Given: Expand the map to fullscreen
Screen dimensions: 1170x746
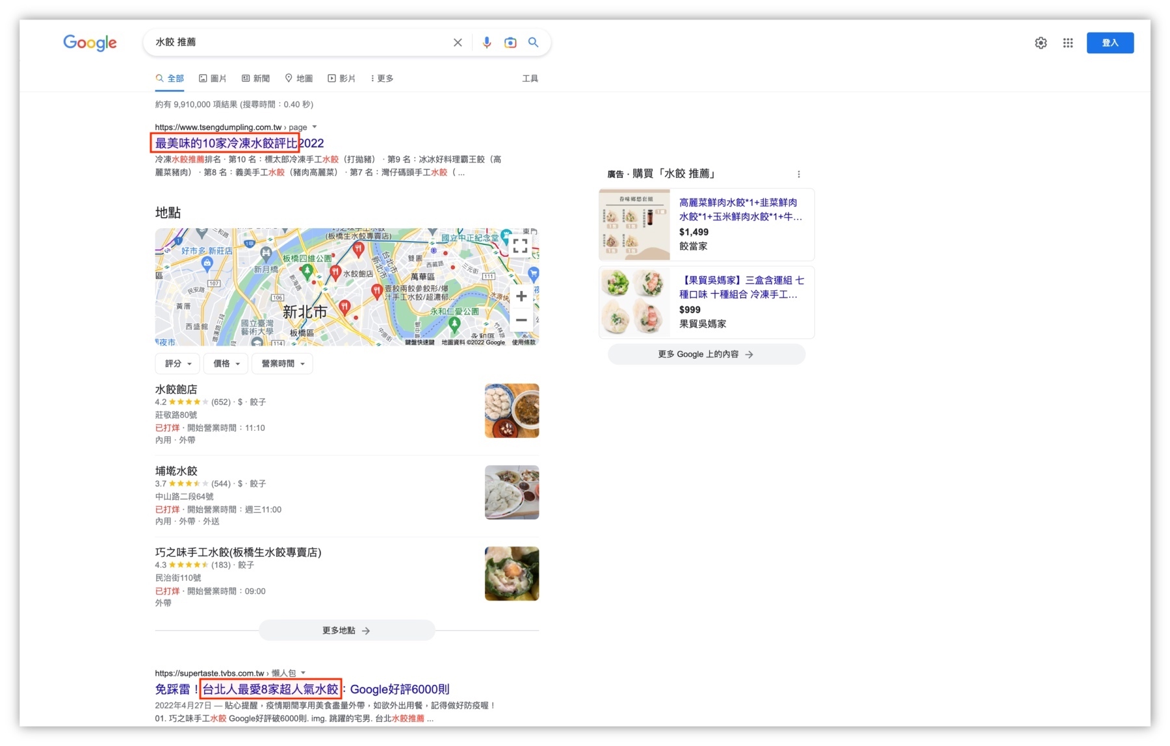Looking at the screenshot, I should [520, 246].
